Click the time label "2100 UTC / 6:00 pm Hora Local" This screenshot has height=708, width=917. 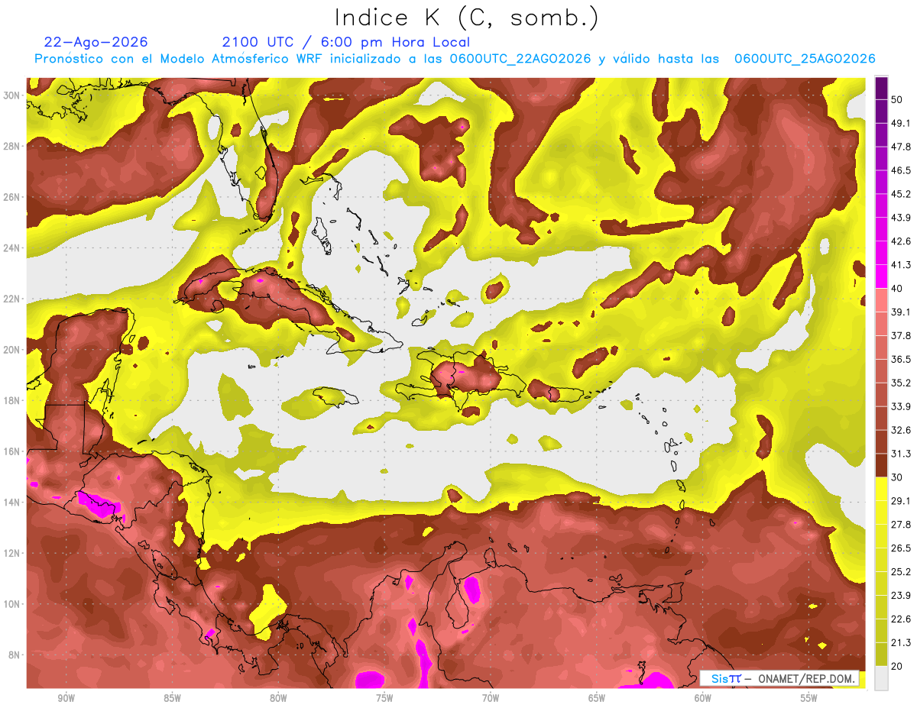click(346, 42)
